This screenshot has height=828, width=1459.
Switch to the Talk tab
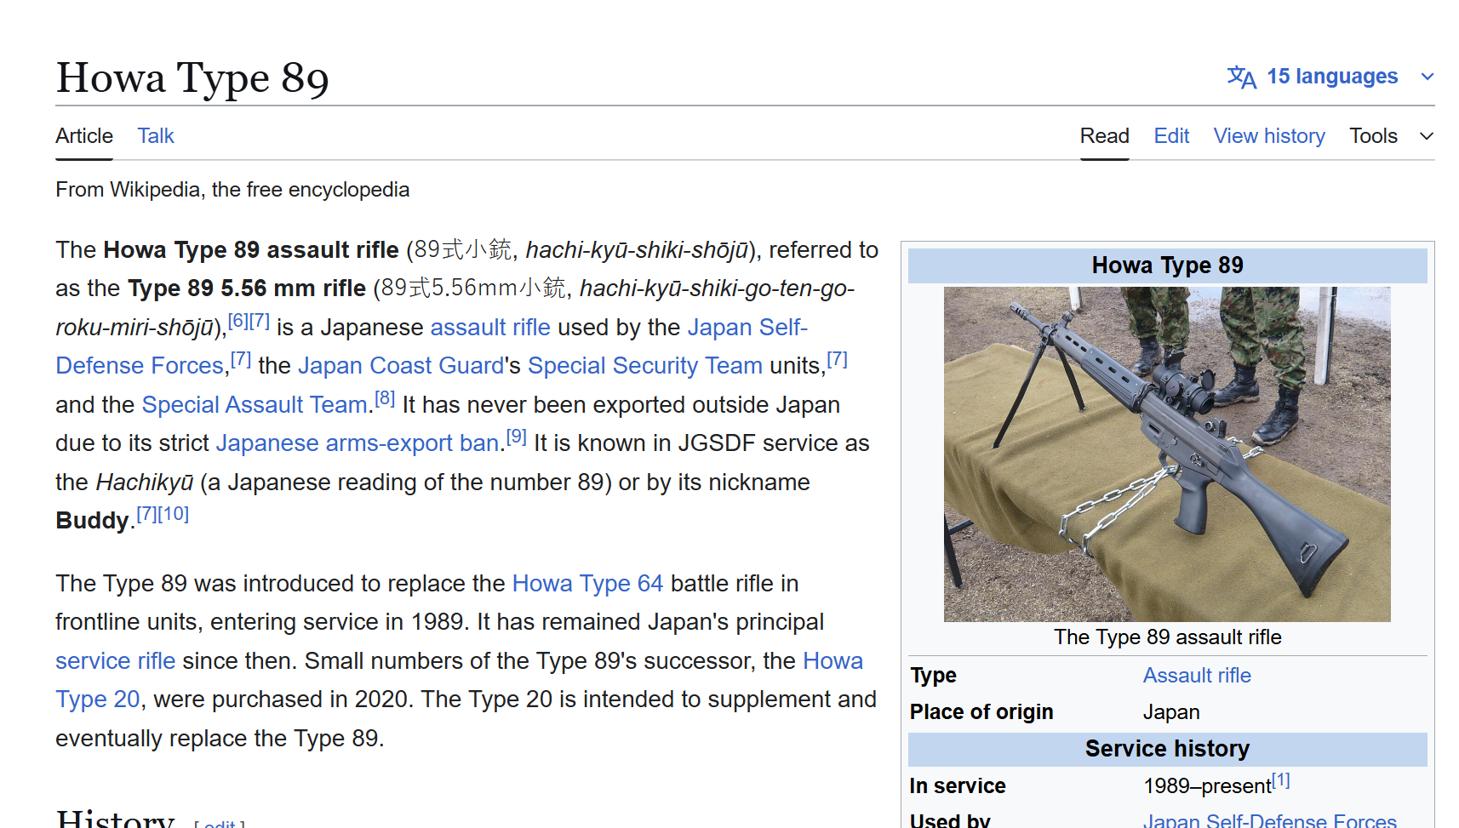[x=156, y=136]
